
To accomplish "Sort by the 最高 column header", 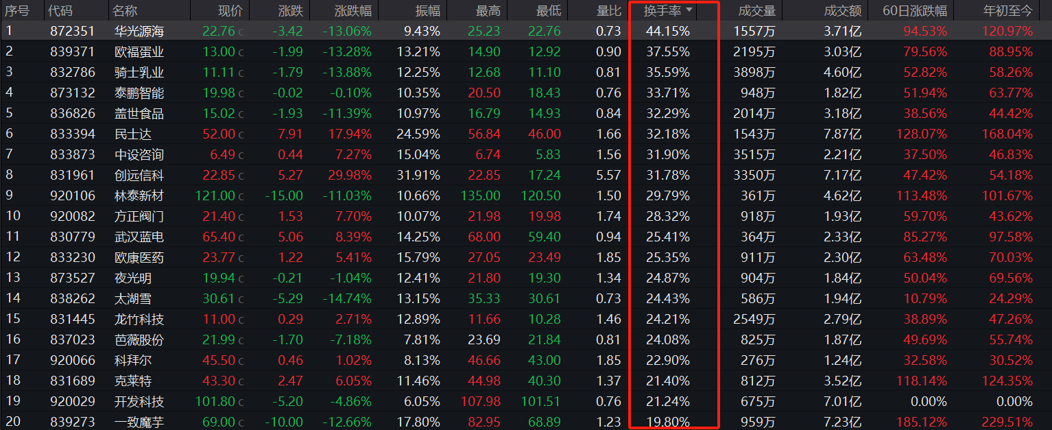I will click(x=488, y=10).
